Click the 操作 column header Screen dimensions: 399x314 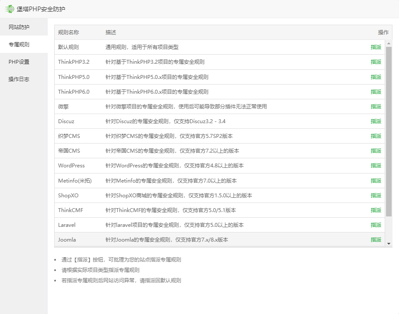click(x=383, y=33)
